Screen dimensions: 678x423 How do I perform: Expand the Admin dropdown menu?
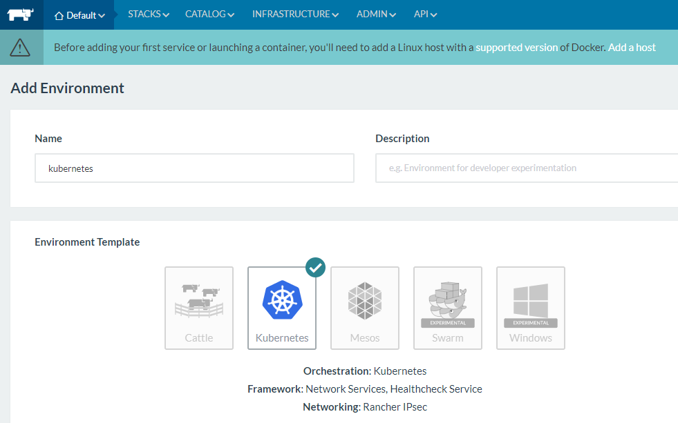[x=376, y=14]
